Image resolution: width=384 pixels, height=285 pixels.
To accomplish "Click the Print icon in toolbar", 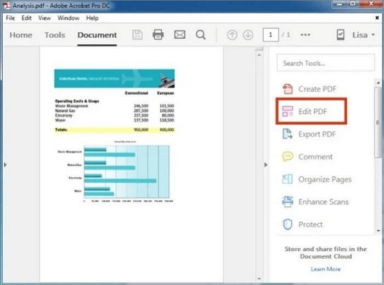I will tap(158, 34).
